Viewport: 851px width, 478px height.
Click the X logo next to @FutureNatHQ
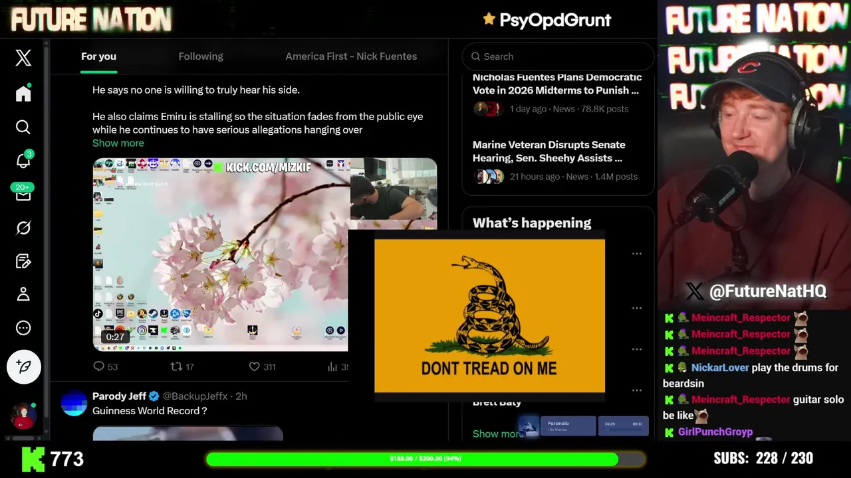coord(694,291)
